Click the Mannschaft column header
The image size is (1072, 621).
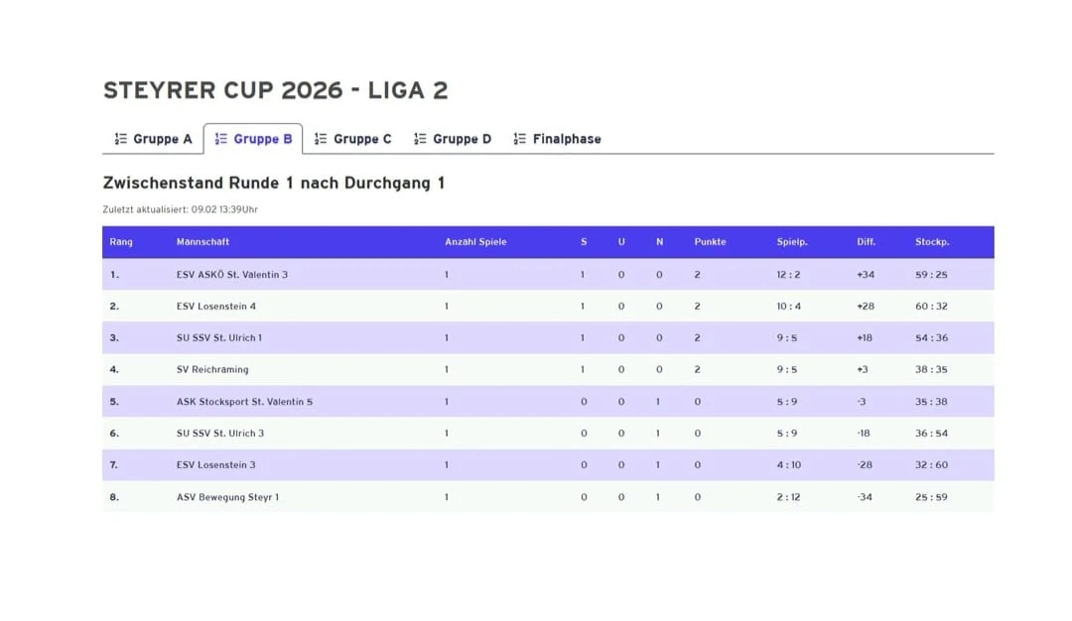tap(203, 242)
